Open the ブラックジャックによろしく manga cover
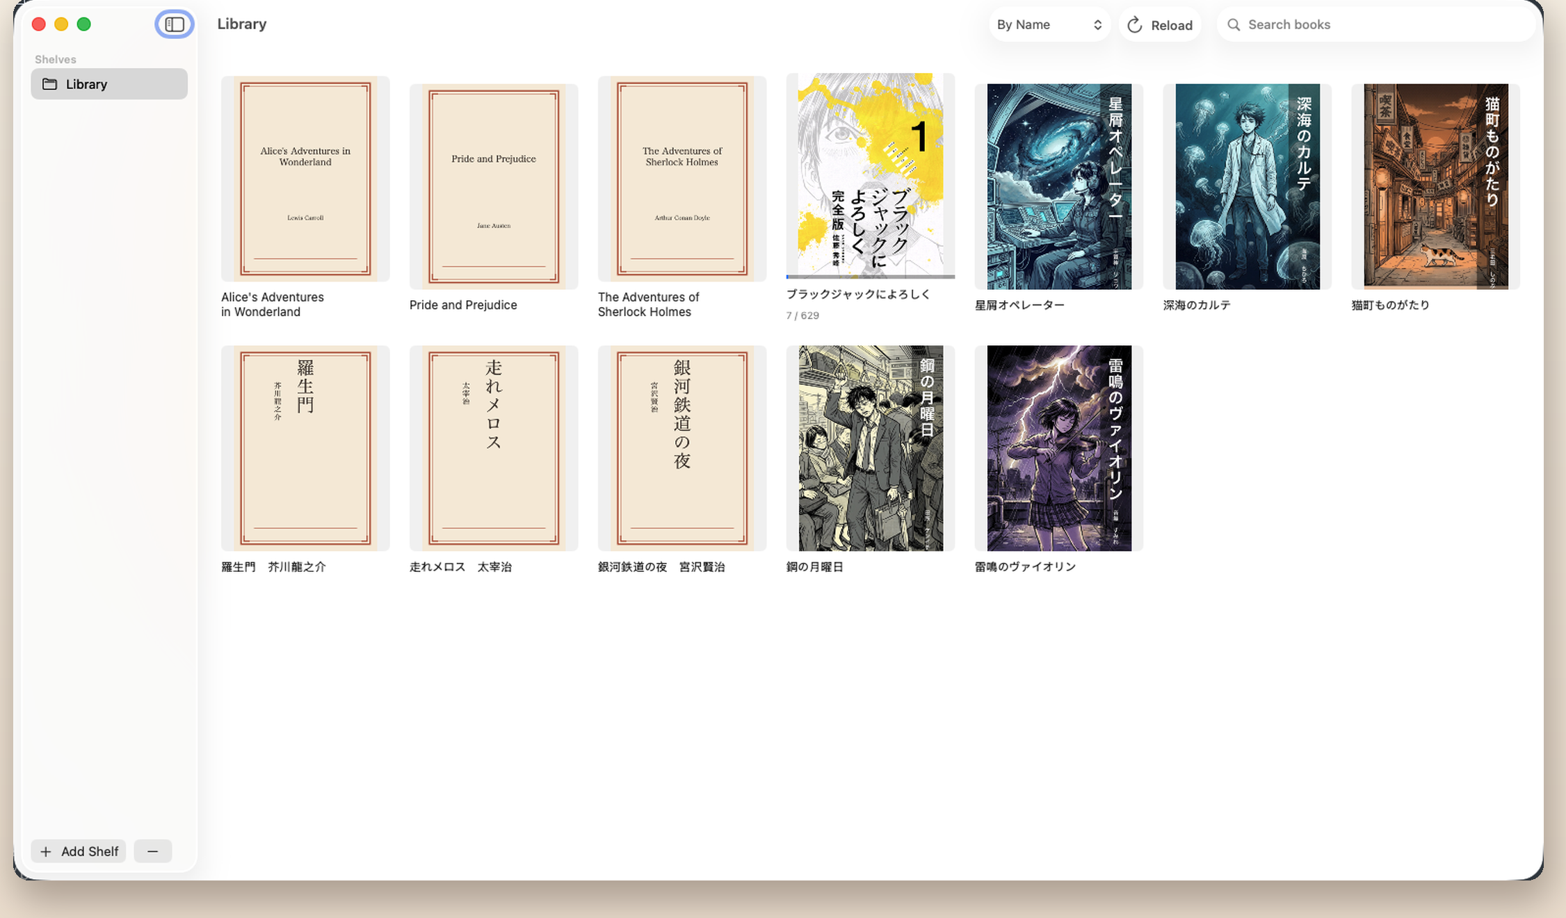Viewport: 1566px width, 918px height. [x=871, y=174]
